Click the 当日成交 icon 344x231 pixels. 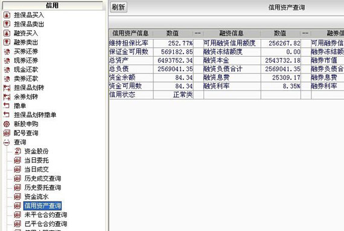tap(18, 169)
